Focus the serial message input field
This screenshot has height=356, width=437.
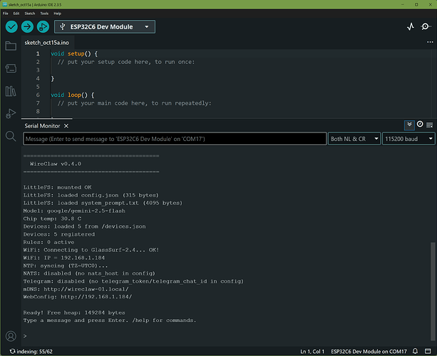[x=175, y=139]
